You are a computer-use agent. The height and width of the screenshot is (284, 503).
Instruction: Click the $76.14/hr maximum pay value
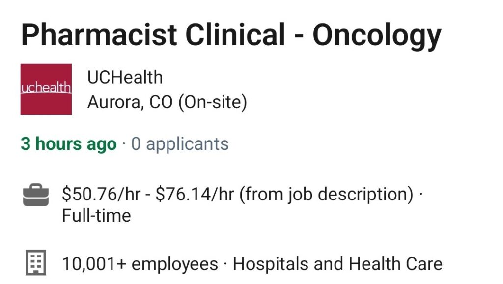click(195, 194)
